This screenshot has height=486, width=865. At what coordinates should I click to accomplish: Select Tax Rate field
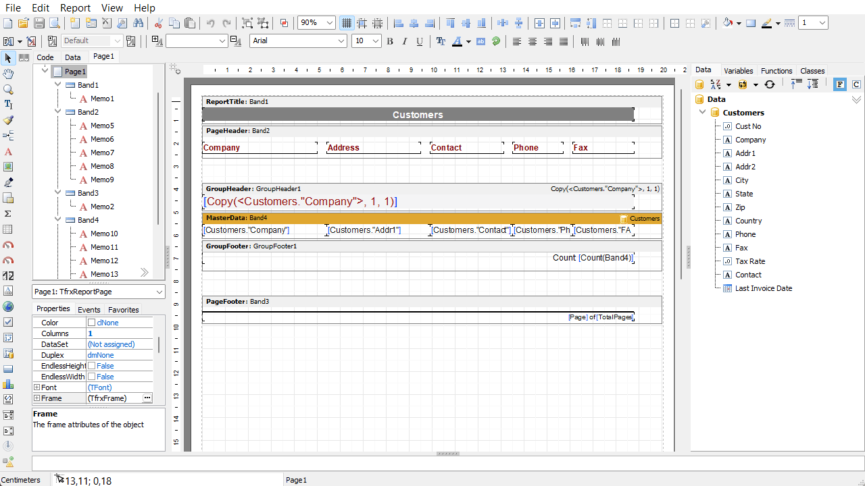[750, 261]
